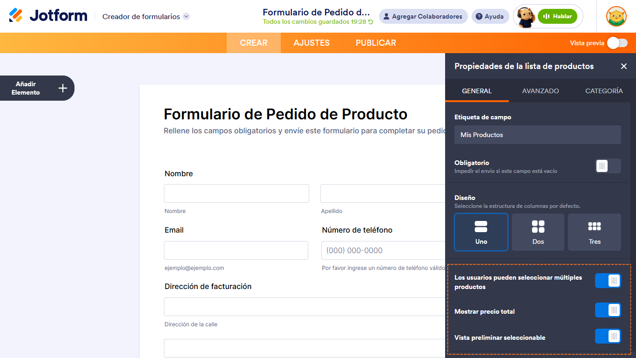The image size is (636, 358).
Task: Open the Ayuda help button
Action: click(x=490, y=16)
